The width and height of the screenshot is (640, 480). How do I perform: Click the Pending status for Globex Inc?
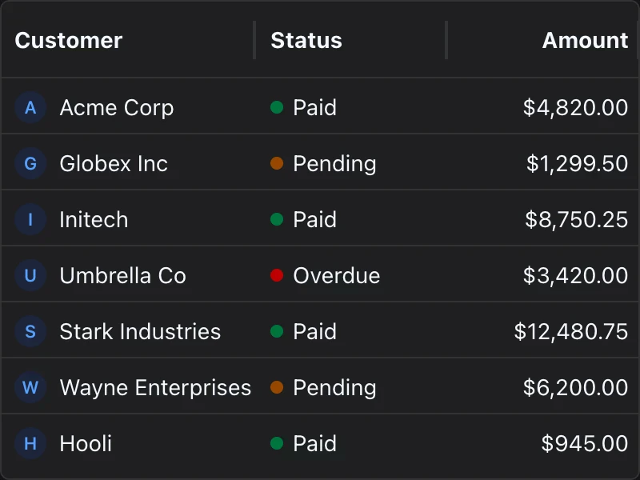[334, 163]
